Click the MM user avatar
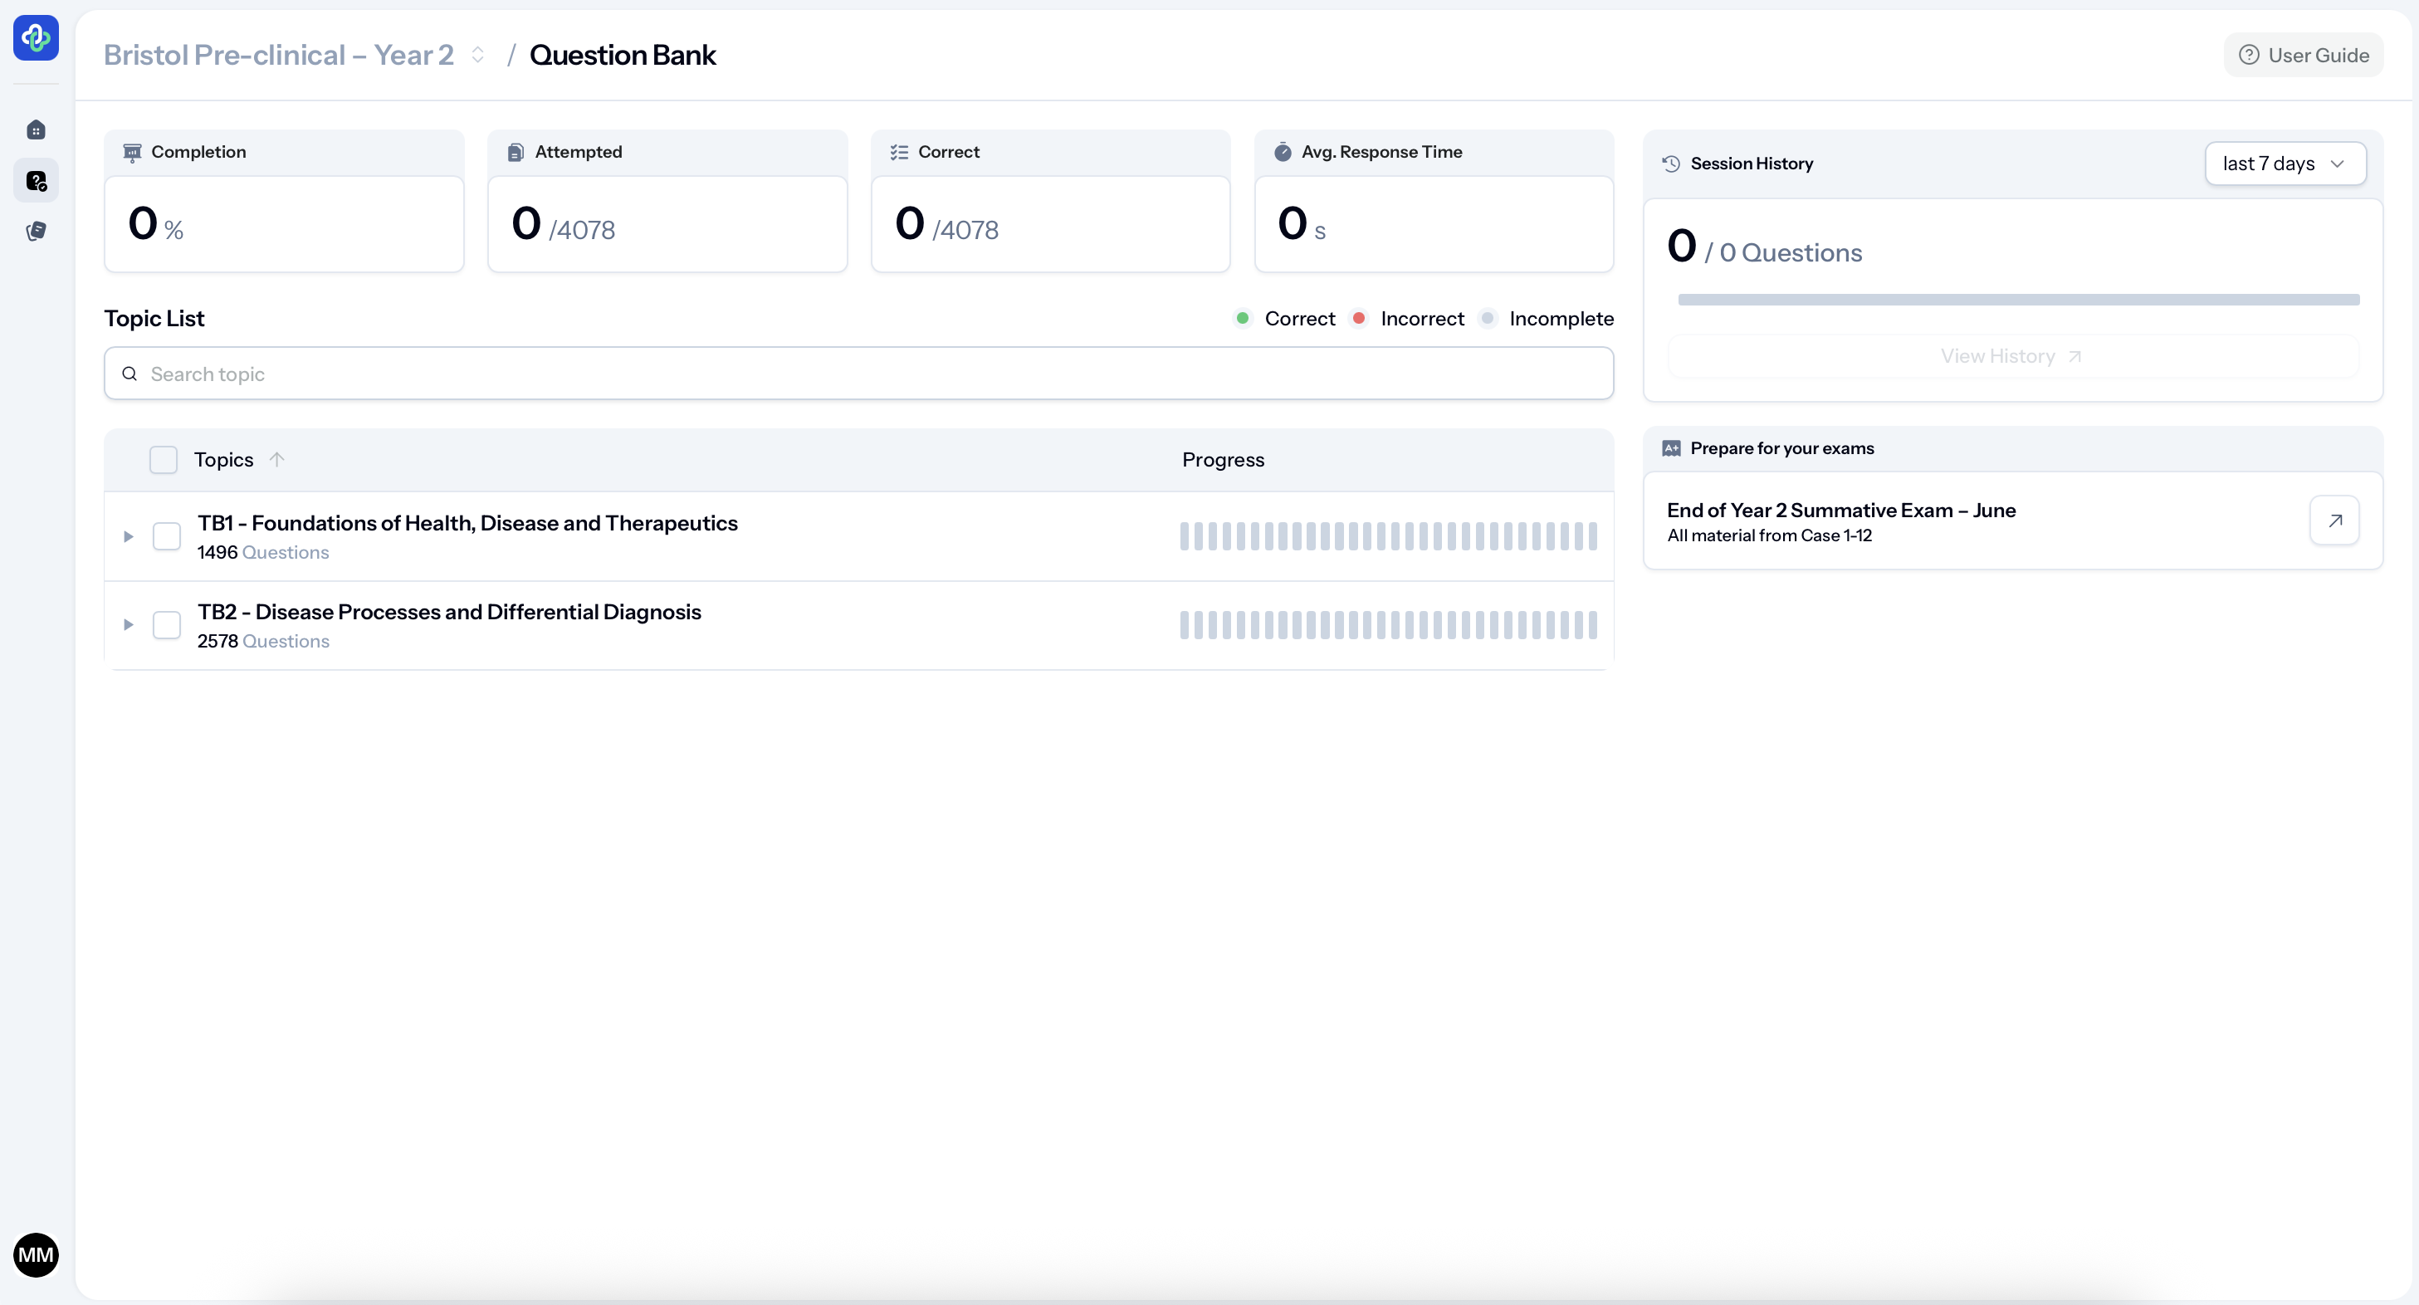2419x1305 pixels. tap(36, 1254)
